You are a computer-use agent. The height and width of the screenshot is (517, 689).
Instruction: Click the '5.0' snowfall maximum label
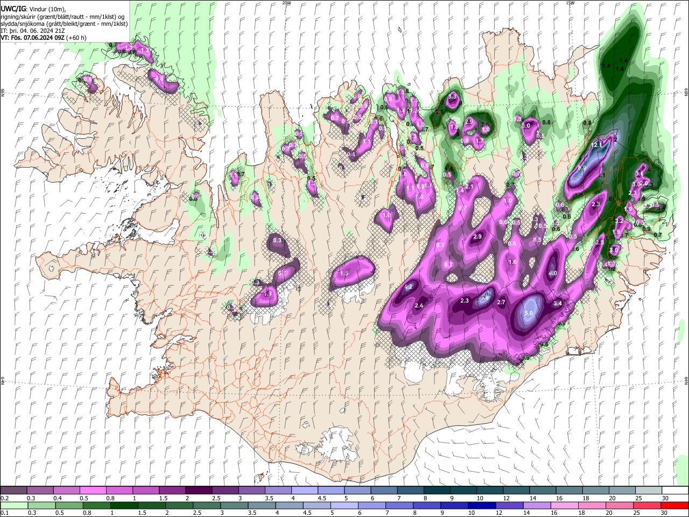[529, 313]
